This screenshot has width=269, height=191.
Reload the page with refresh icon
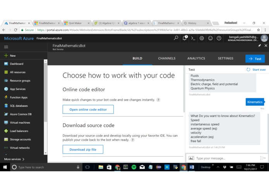[x=15, y=30]
